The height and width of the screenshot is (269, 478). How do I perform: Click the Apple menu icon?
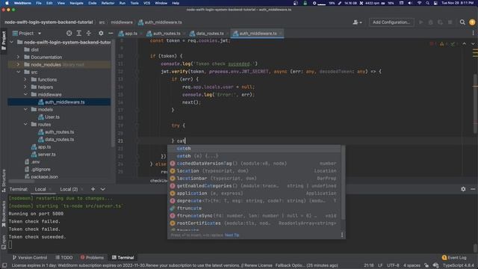tap(7, 3)
